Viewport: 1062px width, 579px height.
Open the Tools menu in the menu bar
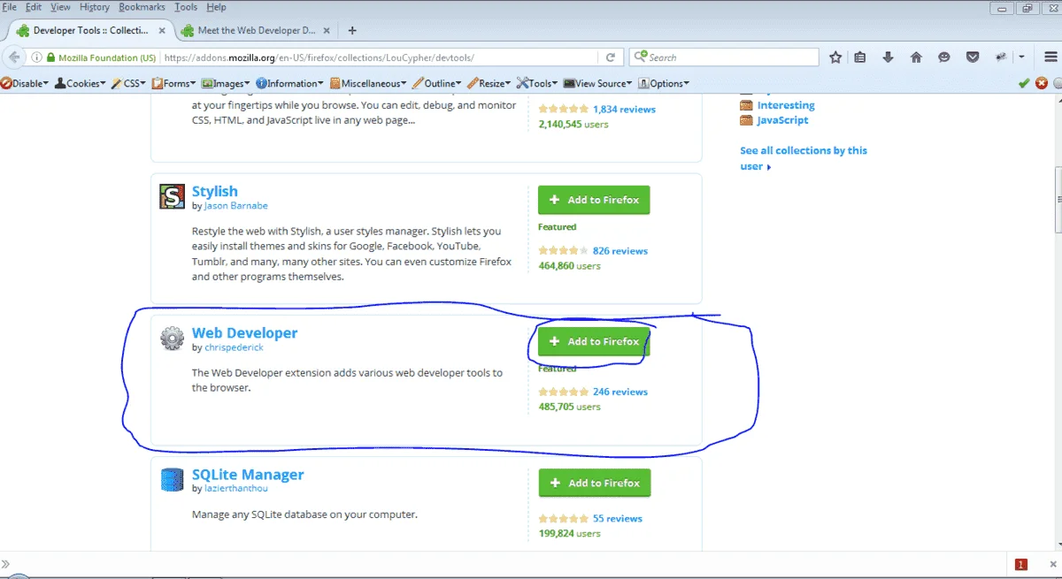[x=186, y=7]
